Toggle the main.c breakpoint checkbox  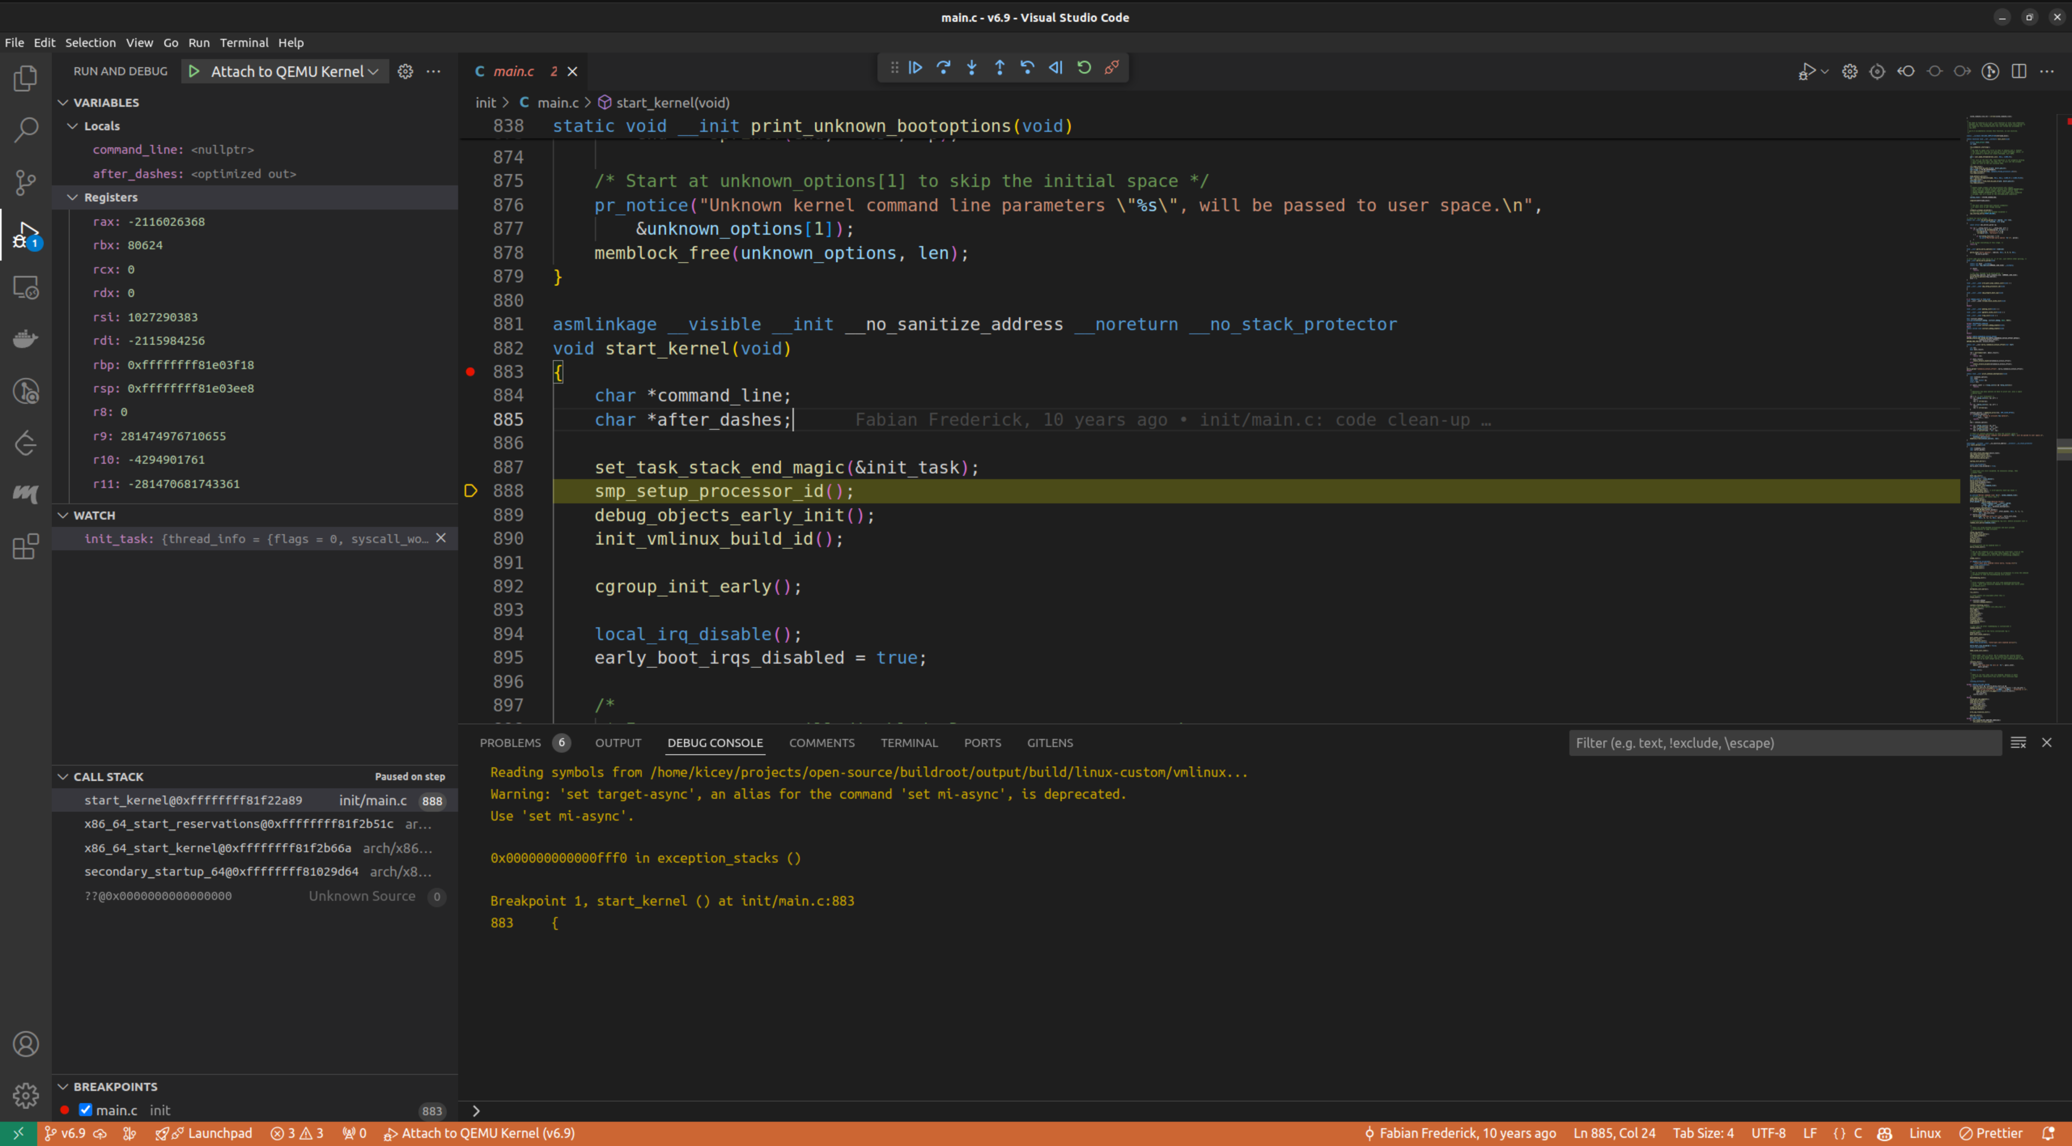(85, 1110)
